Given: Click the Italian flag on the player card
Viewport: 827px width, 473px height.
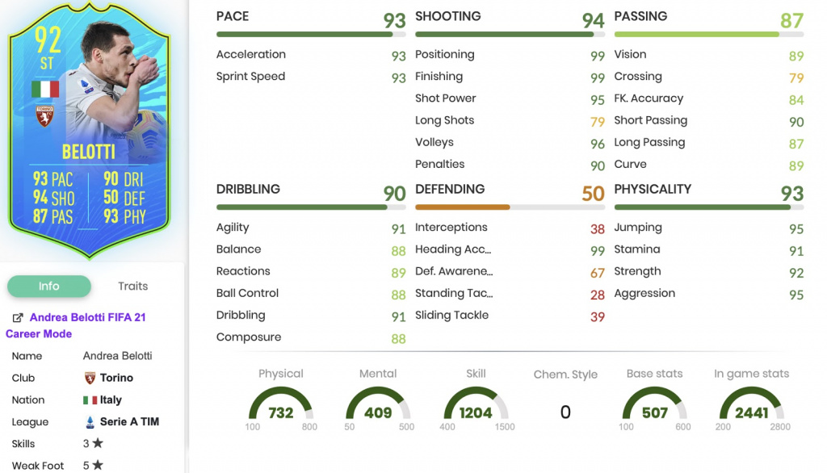Looking at the screenshot, I should click(45, 89).
